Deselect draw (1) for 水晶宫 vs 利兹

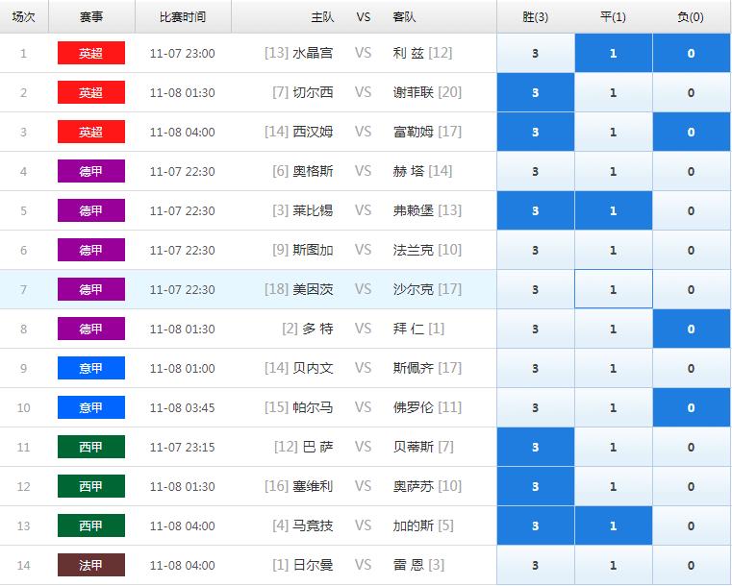(x=613, y=53)
